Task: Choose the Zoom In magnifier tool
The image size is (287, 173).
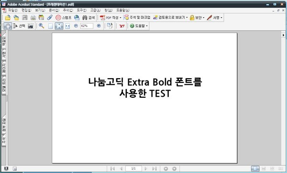Action: [42, 26]
